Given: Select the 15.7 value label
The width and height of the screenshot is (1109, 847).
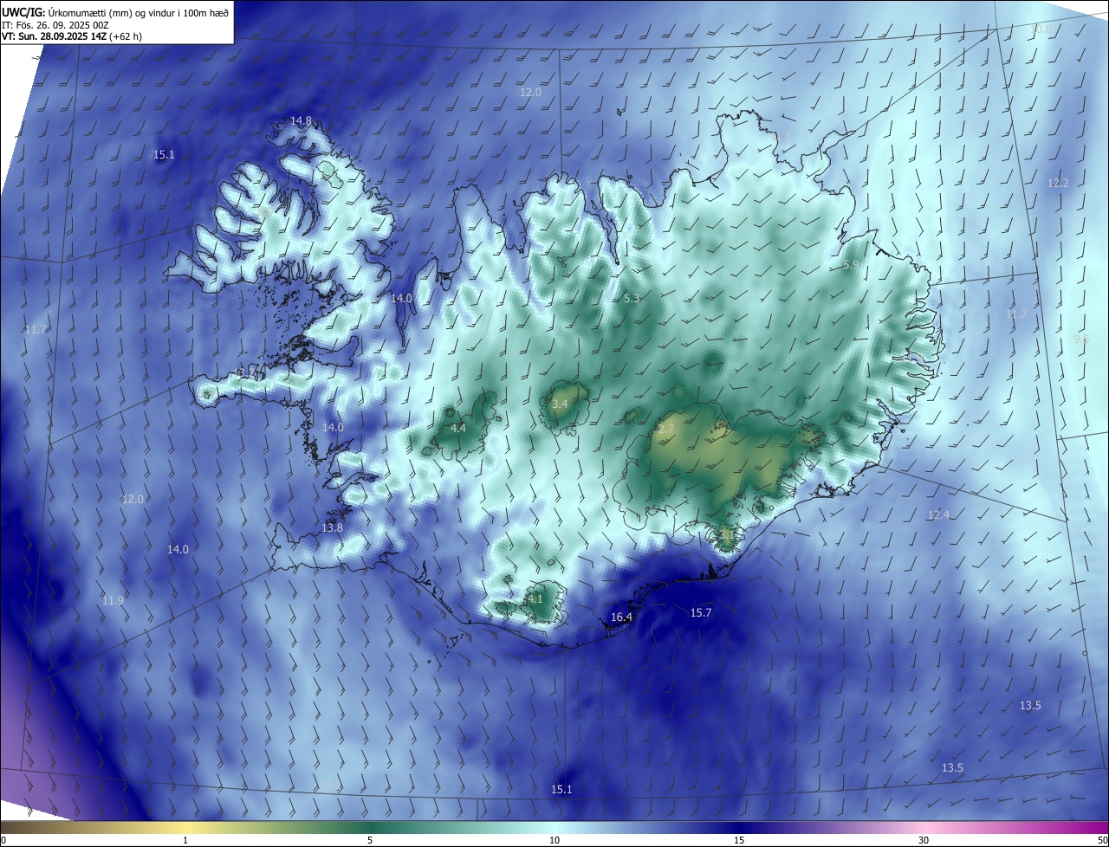Looking at the screenshot, I should pos(700,612).
